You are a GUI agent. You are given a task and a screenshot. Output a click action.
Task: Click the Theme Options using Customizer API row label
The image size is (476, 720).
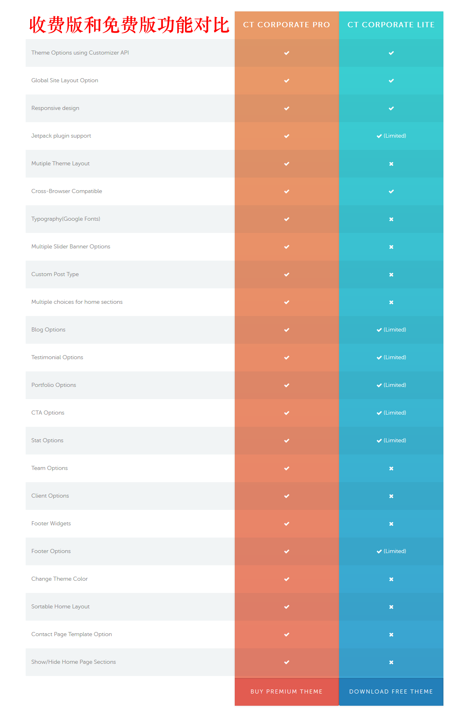point(80,53)
